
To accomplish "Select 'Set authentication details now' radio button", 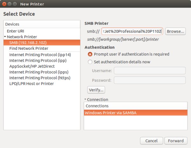I will point(90,62).
